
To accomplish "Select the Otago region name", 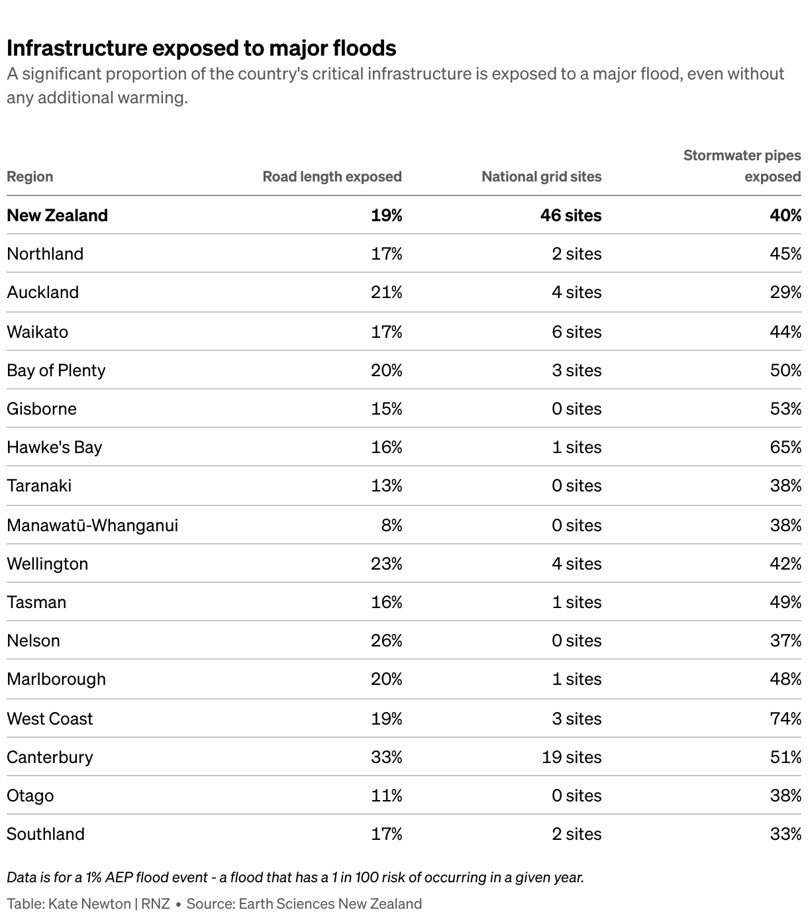I will pos(30,795).
